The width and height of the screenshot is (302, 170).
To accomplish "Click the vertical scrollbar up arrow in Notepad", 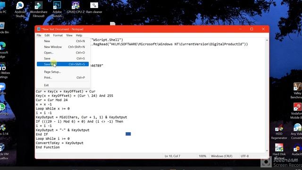I will pyautogui.click(x=267, y=40).
